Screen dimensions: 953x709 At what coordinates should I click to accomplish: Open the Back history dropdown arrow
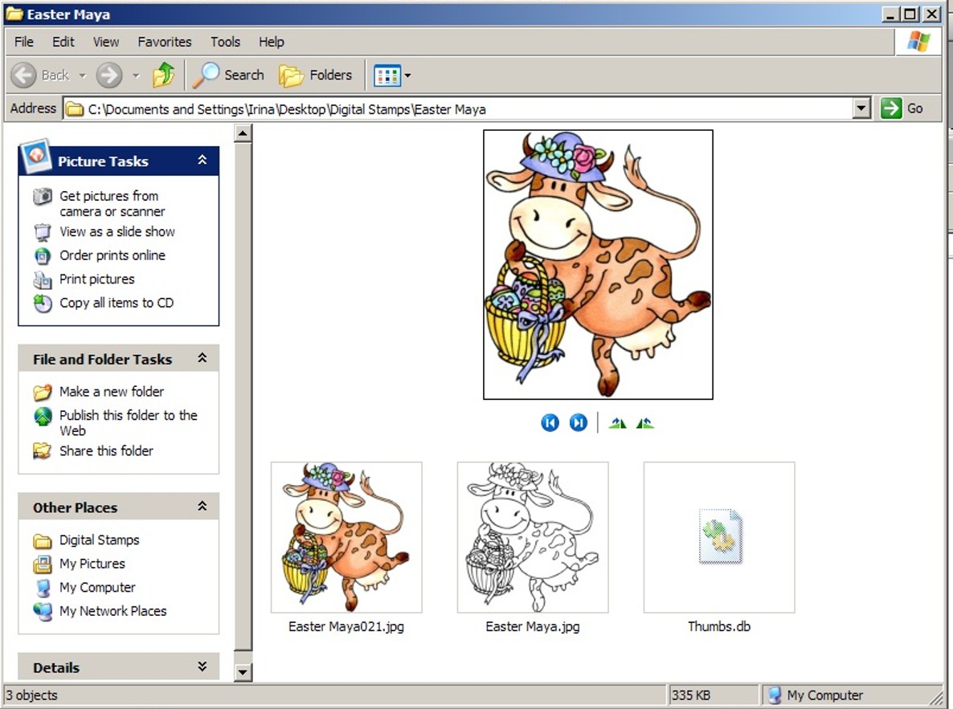pos(83,76)
